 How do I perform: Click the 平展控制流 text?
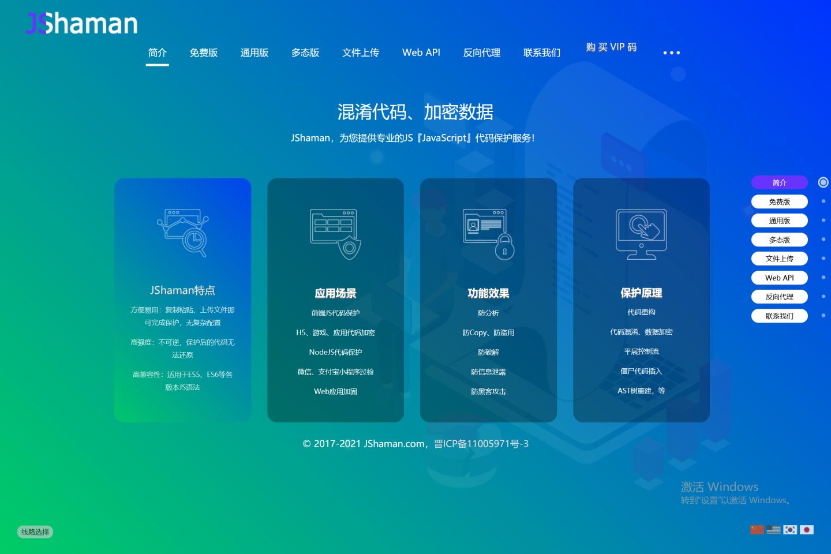642,351
